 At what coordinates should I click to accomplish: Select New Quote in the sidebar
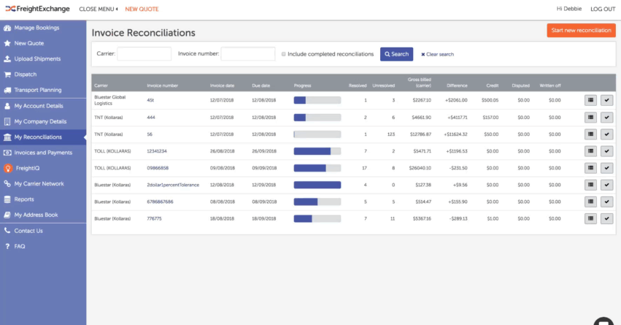(43, 43)
